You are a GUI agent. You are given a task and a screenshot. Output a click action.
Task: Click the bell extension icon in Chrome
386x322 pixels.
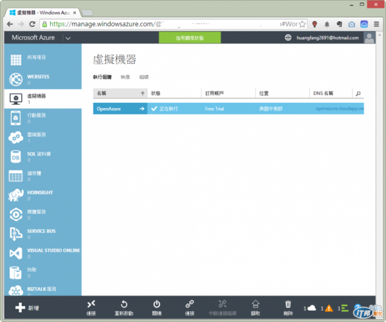(327, 24)
